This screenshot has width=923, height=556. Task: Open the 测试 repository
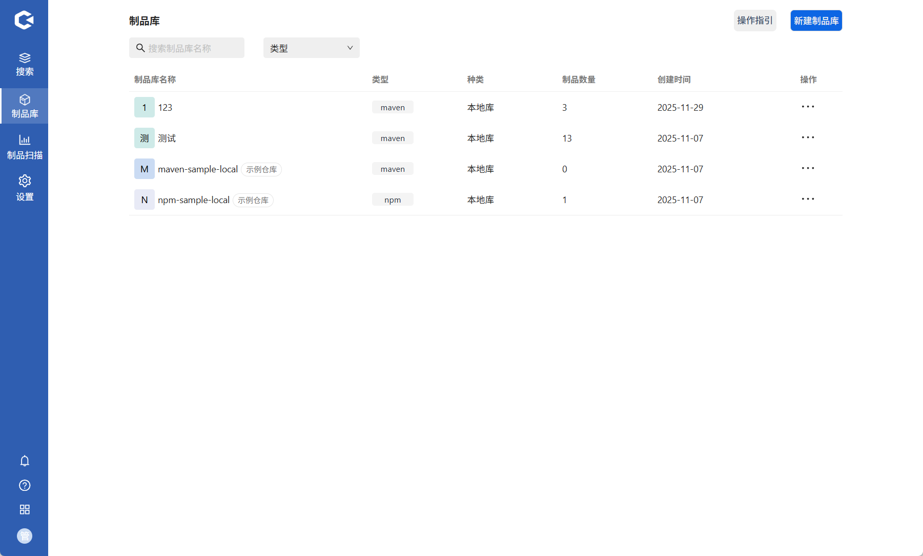(x=167, y=138)
